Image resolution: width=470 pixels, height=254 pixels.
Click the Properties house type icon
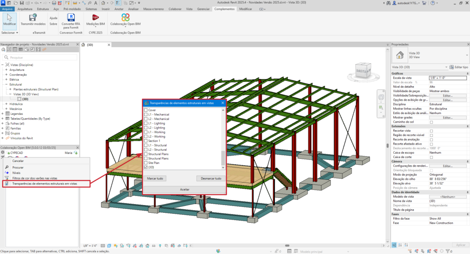[400, 55]
